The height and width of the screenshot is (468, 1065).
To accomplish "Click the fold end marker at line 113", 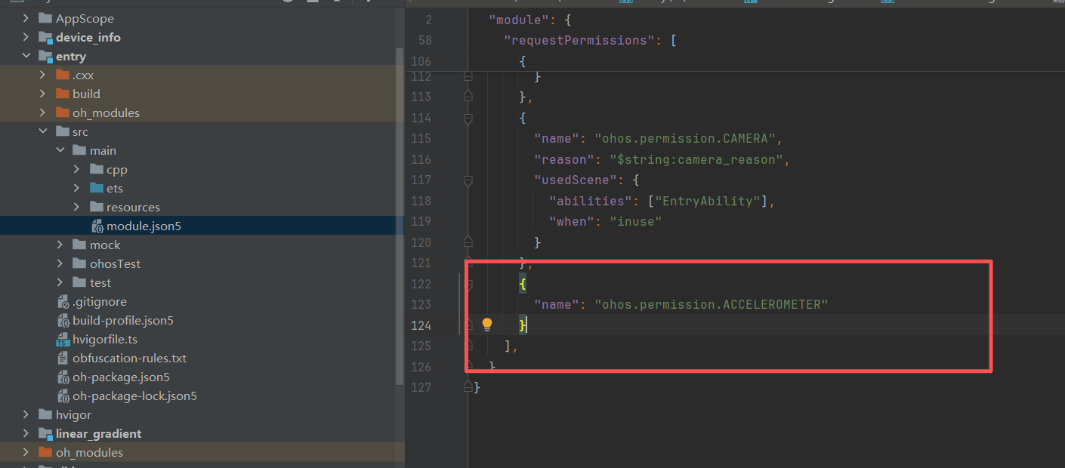I will tap(468, 97).
